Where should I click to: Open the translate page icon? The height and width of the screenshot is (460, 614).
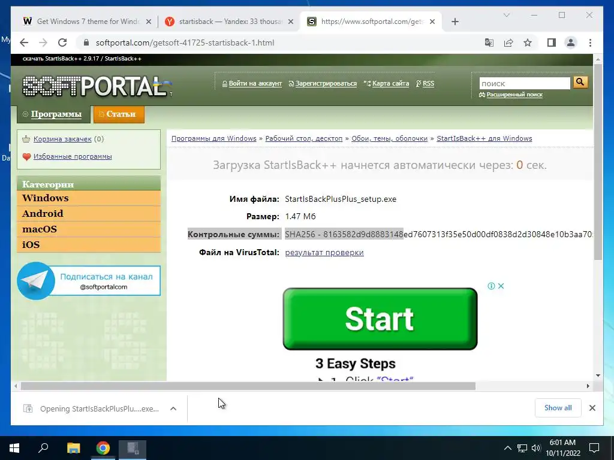coord(489,43)
